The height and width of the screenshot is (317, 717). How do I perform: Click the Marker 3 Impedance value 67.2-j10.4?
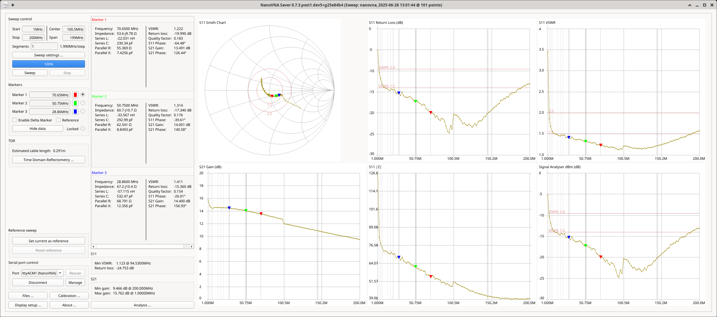pos(127,187)
